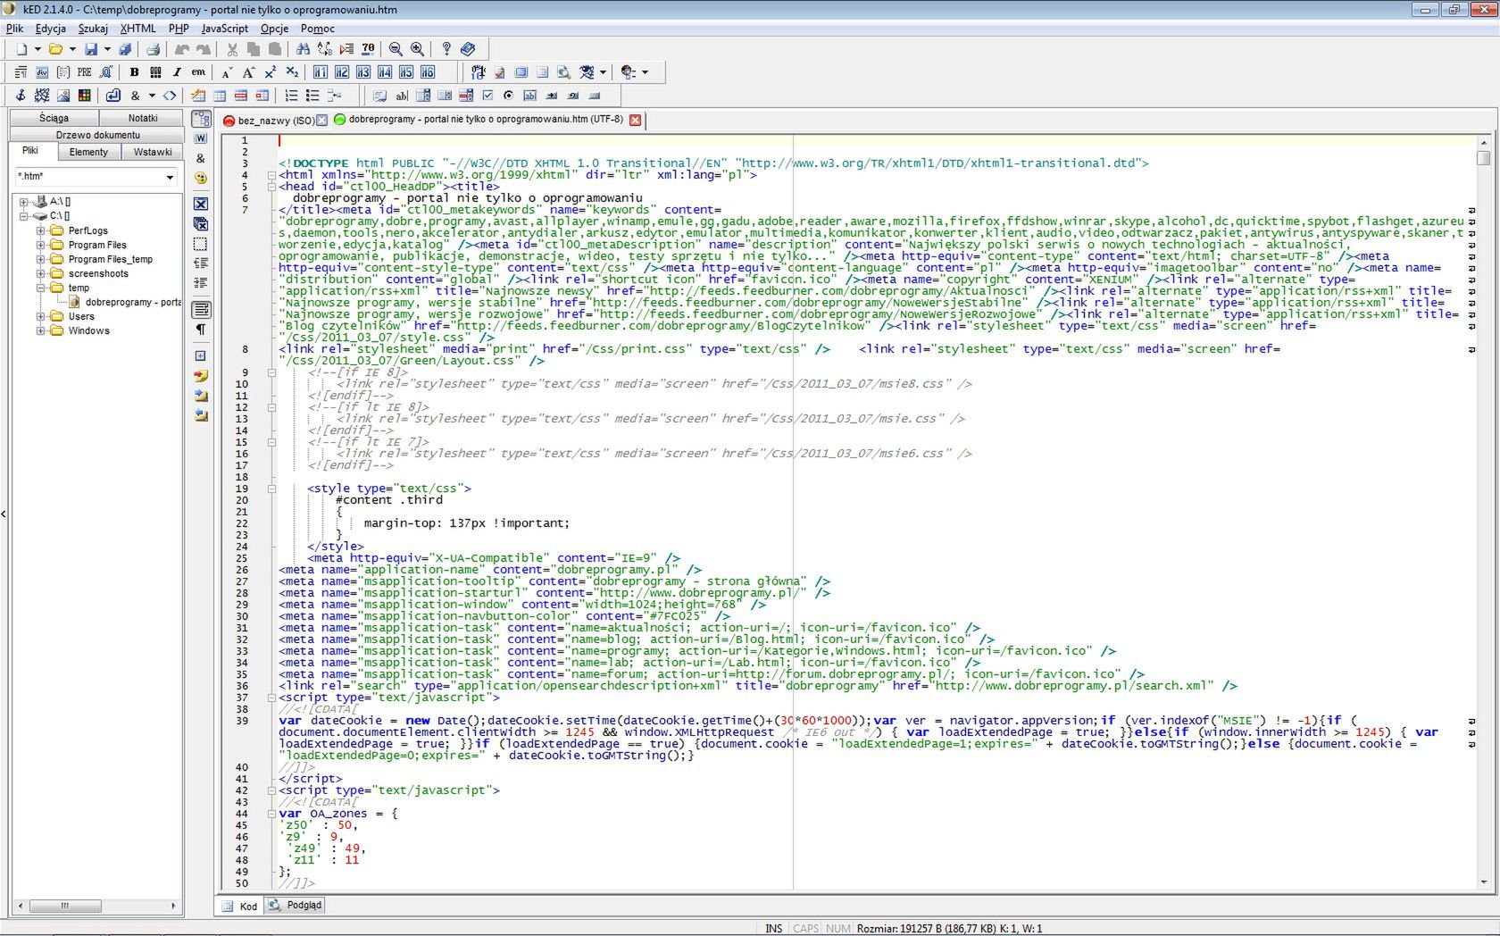Insert a checkbox form element
The image size is (1500, 936).
point(487,96)
